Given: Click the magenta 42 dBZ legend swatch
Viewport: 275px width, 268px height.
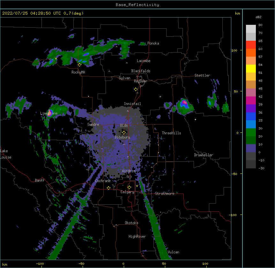Looking at the screenshot, I should pyautogui.click(x=251, y=100).
